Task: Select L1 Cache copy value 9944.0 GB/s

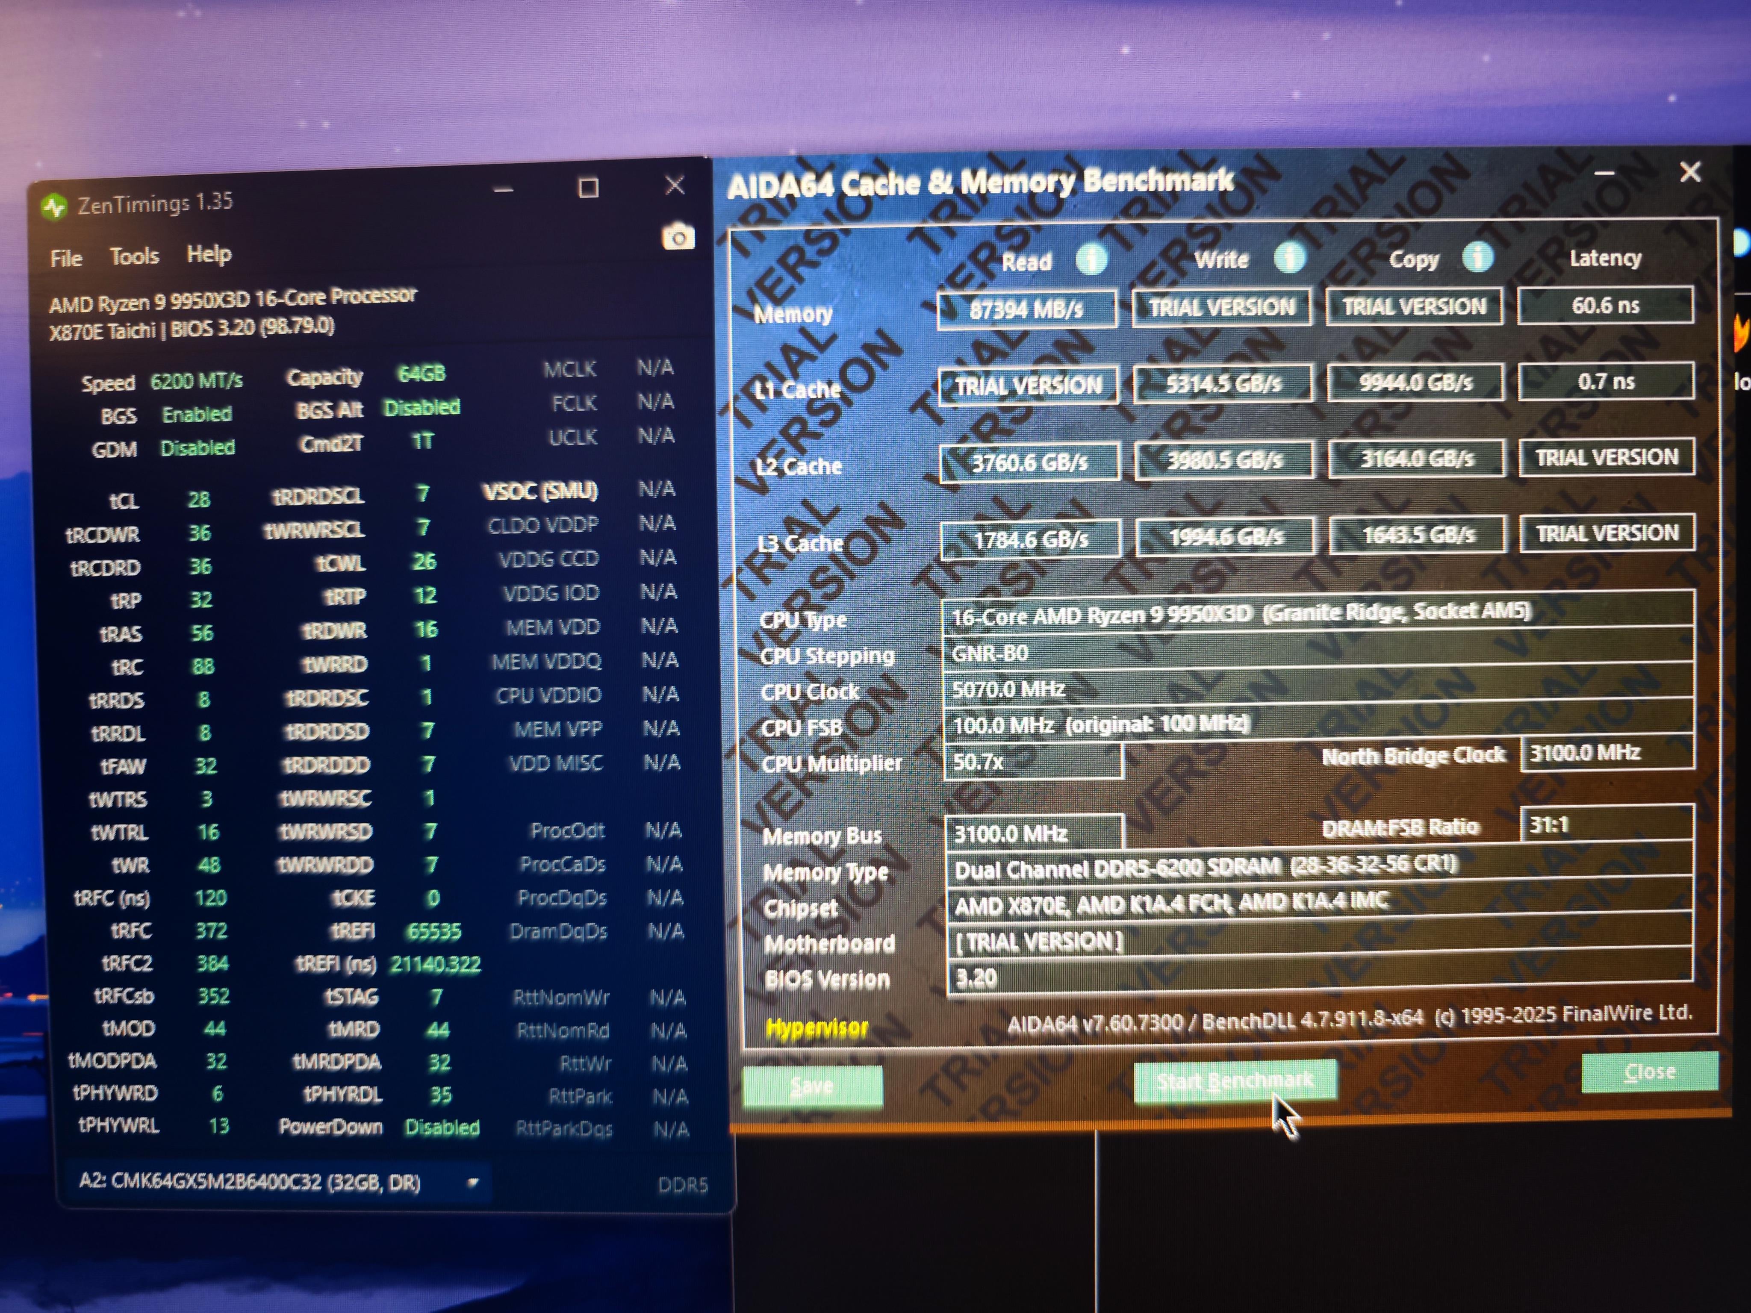Action: 1415,382
